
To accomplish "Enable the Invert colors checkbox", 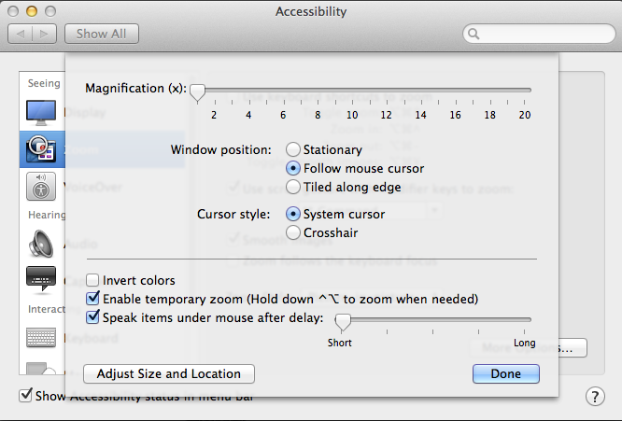I will point(92,280).
